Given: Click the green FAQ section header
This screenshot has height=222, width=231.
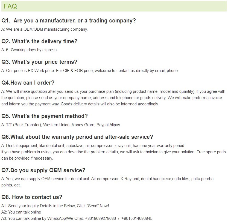Looking at the screenshot, I should (114, 6).
